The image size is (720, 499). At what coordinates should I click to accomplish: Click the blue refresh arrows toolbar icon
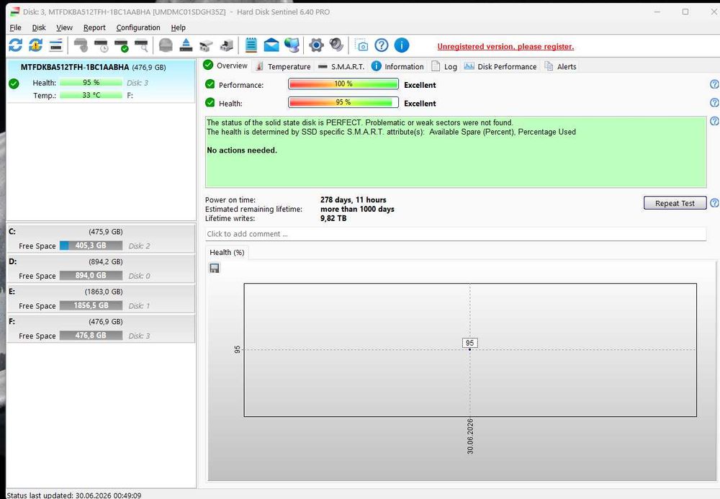coord(16,45)
